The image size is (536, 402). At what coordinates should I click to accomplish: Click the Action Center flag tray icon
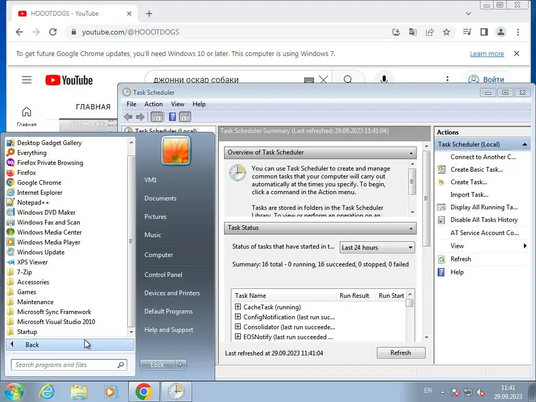(455, 392)
